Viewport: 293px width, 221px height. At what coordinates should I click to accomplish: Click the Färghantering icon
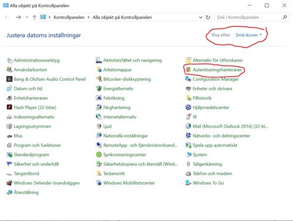(x=99, y=107)
